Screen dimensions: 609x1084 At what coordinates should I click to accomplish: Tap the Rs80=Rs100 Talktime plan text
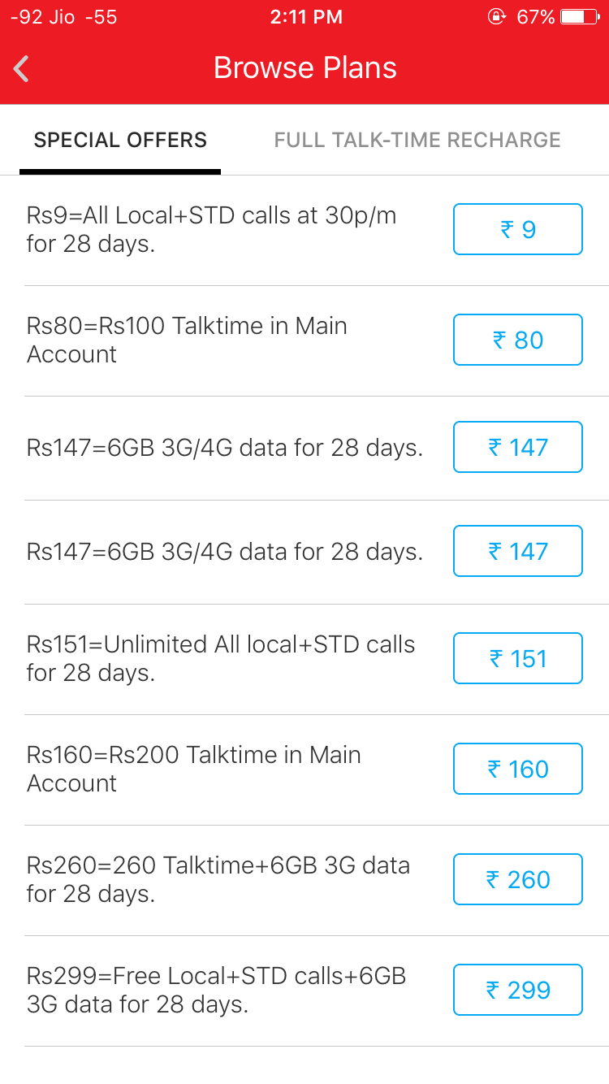tap(187, 340)
